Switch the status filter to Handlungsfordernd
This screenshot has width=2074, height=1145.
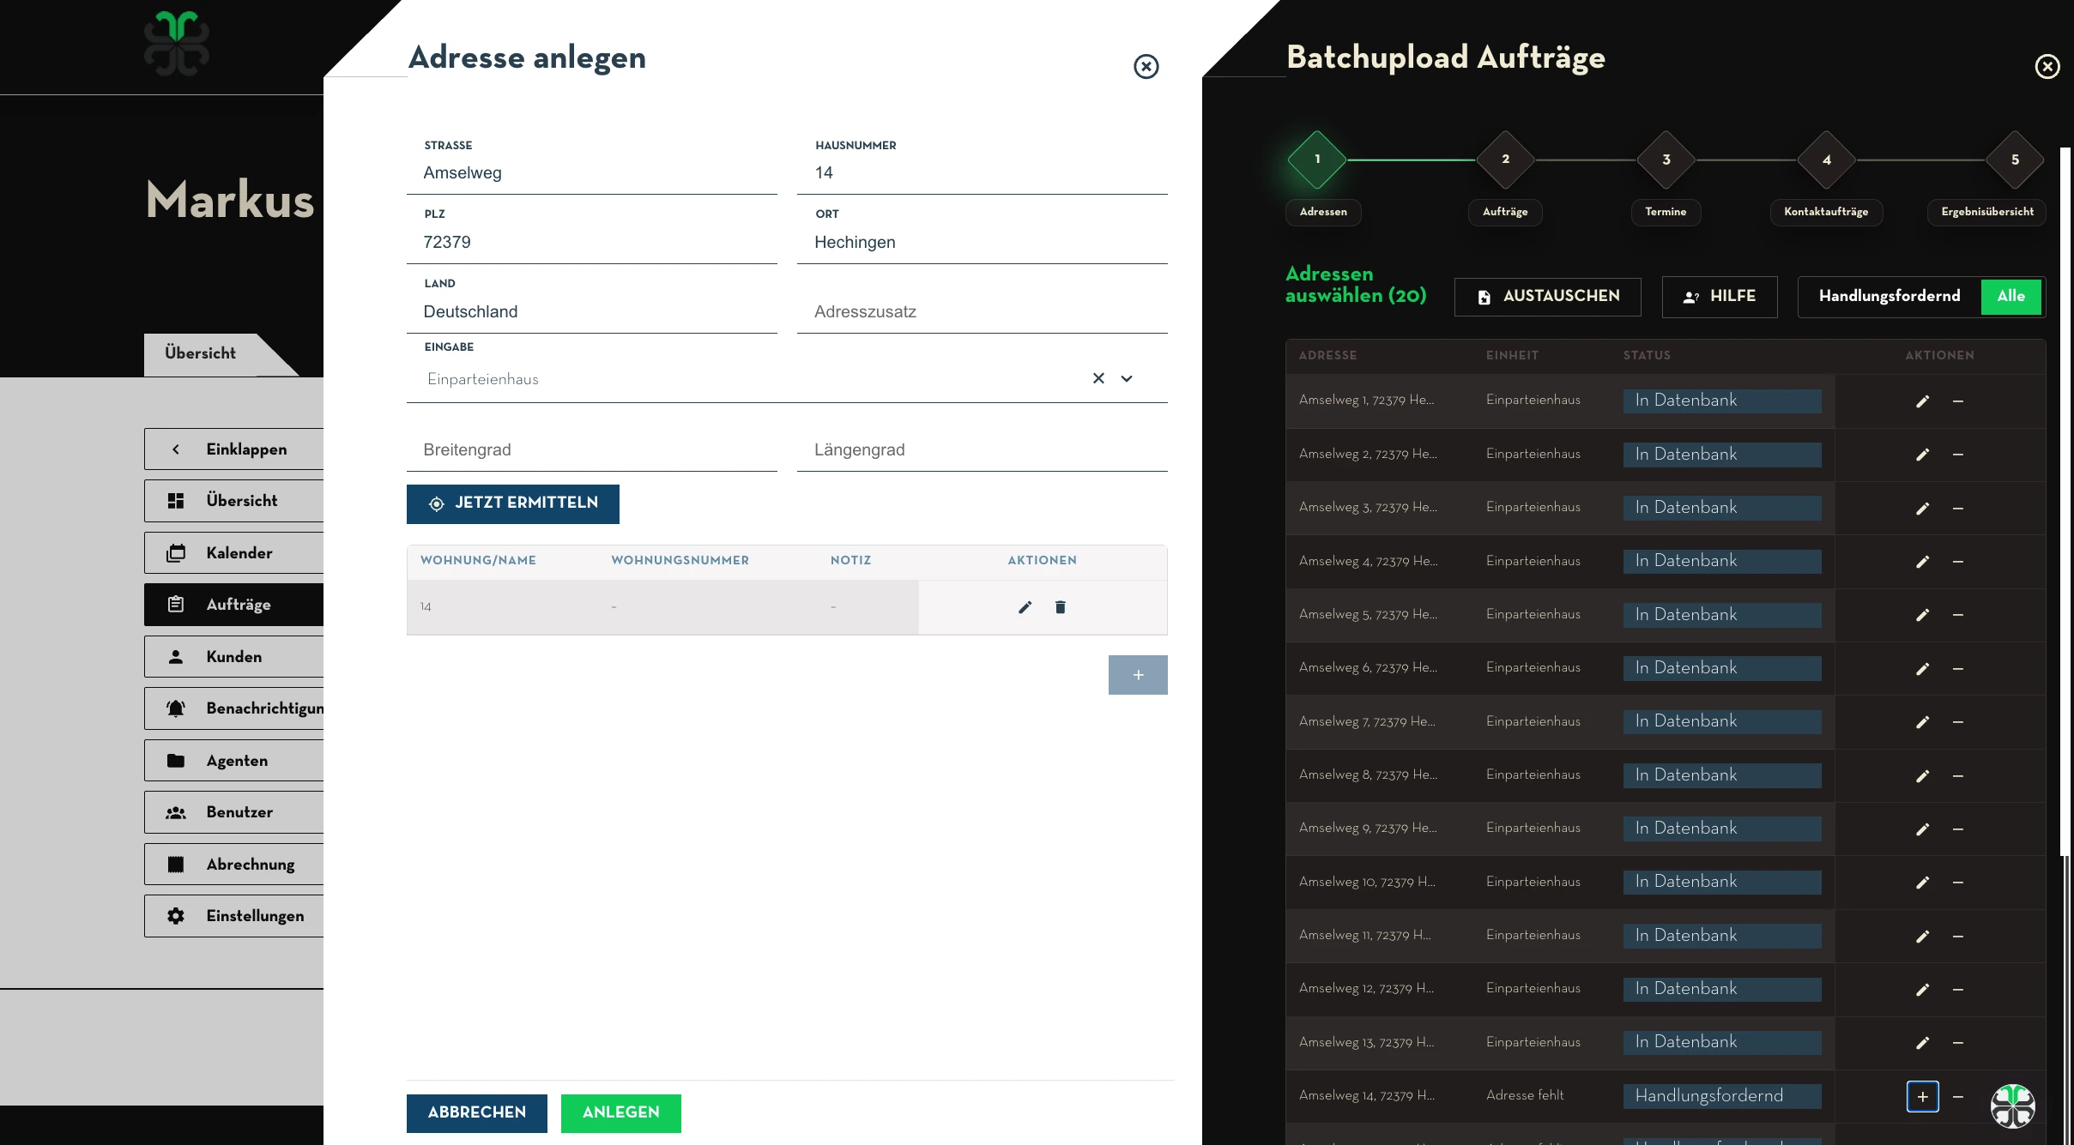(x=1890, y=297)
